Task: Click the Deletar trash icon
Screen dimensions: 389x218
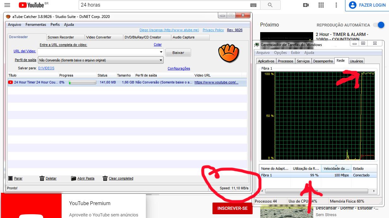Action: pyautogui.click(x=42, y=178)
